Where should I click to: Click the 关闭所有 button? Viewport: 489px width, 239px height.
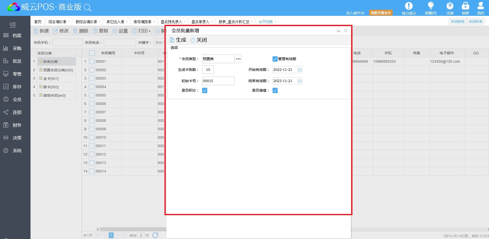pos(475,21)
